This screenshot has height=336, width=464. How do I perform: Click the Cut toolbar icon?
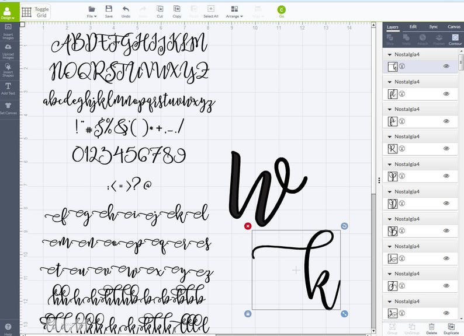[160, 12]
